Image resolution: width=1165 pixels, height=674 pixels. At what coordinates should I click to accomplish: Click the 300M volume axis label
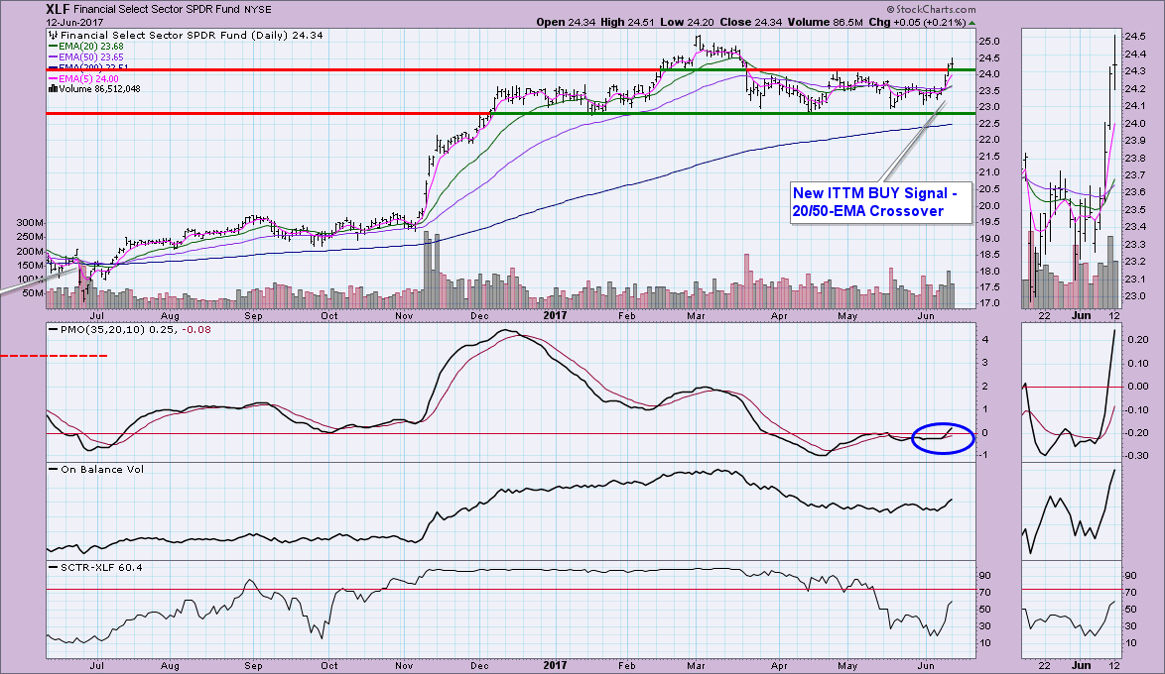[x=30, y=223]
